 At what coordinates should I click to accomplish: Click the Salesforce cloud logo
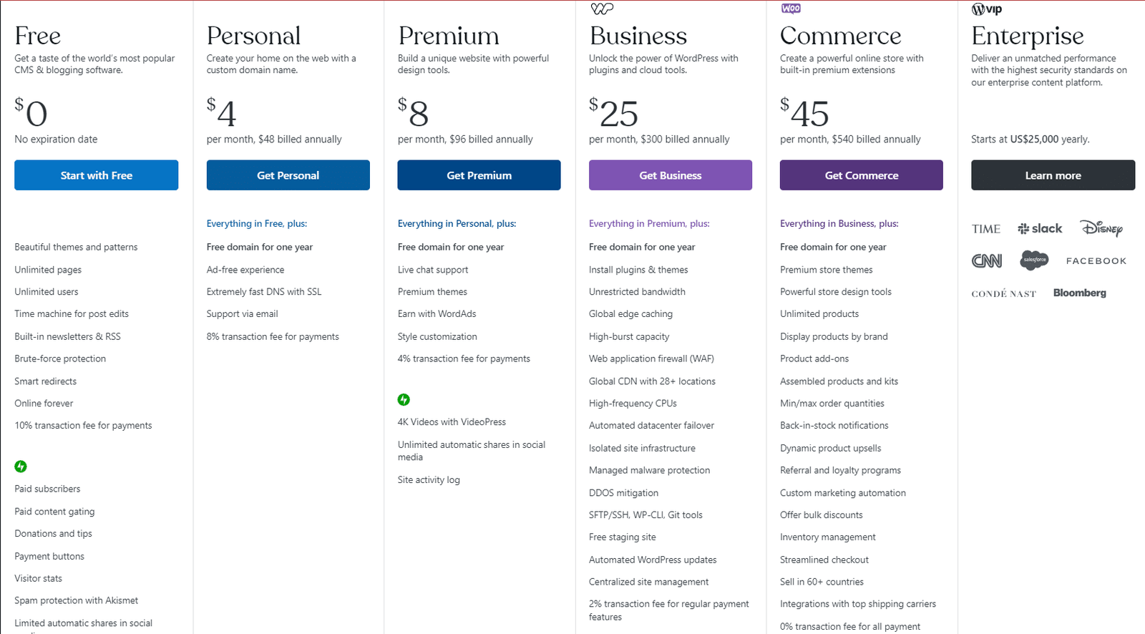[x=1034, y=260]
